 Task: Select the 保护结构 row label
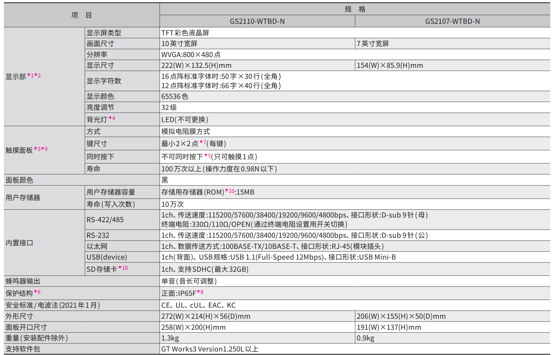pyautogui.click(x=23, y=293)
